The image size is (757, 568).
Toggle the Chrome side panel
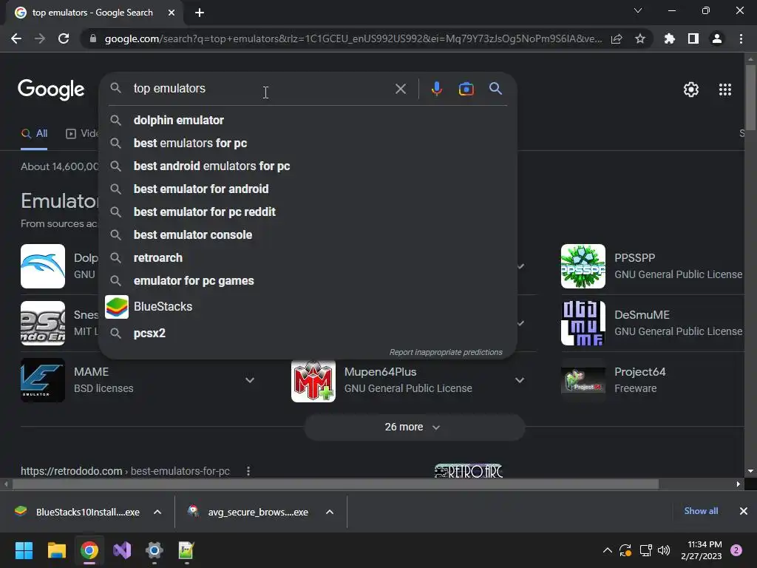[693, 38]
